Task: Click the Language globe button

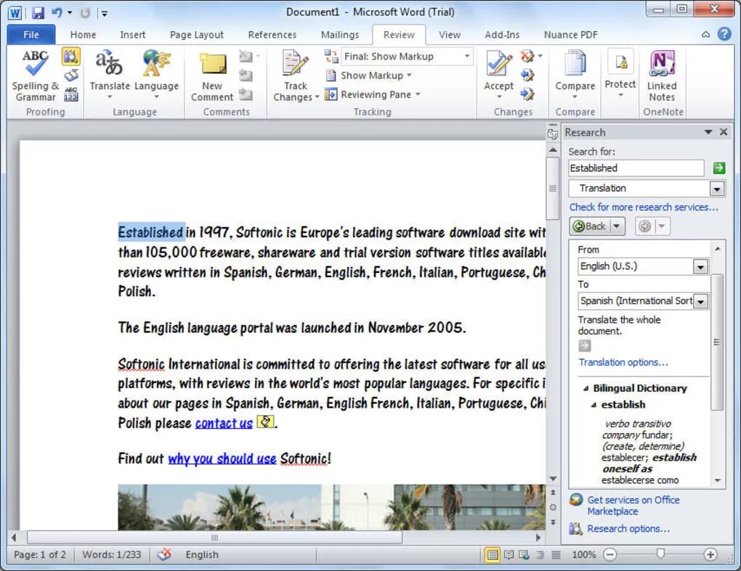Action: tap(156, 75)
